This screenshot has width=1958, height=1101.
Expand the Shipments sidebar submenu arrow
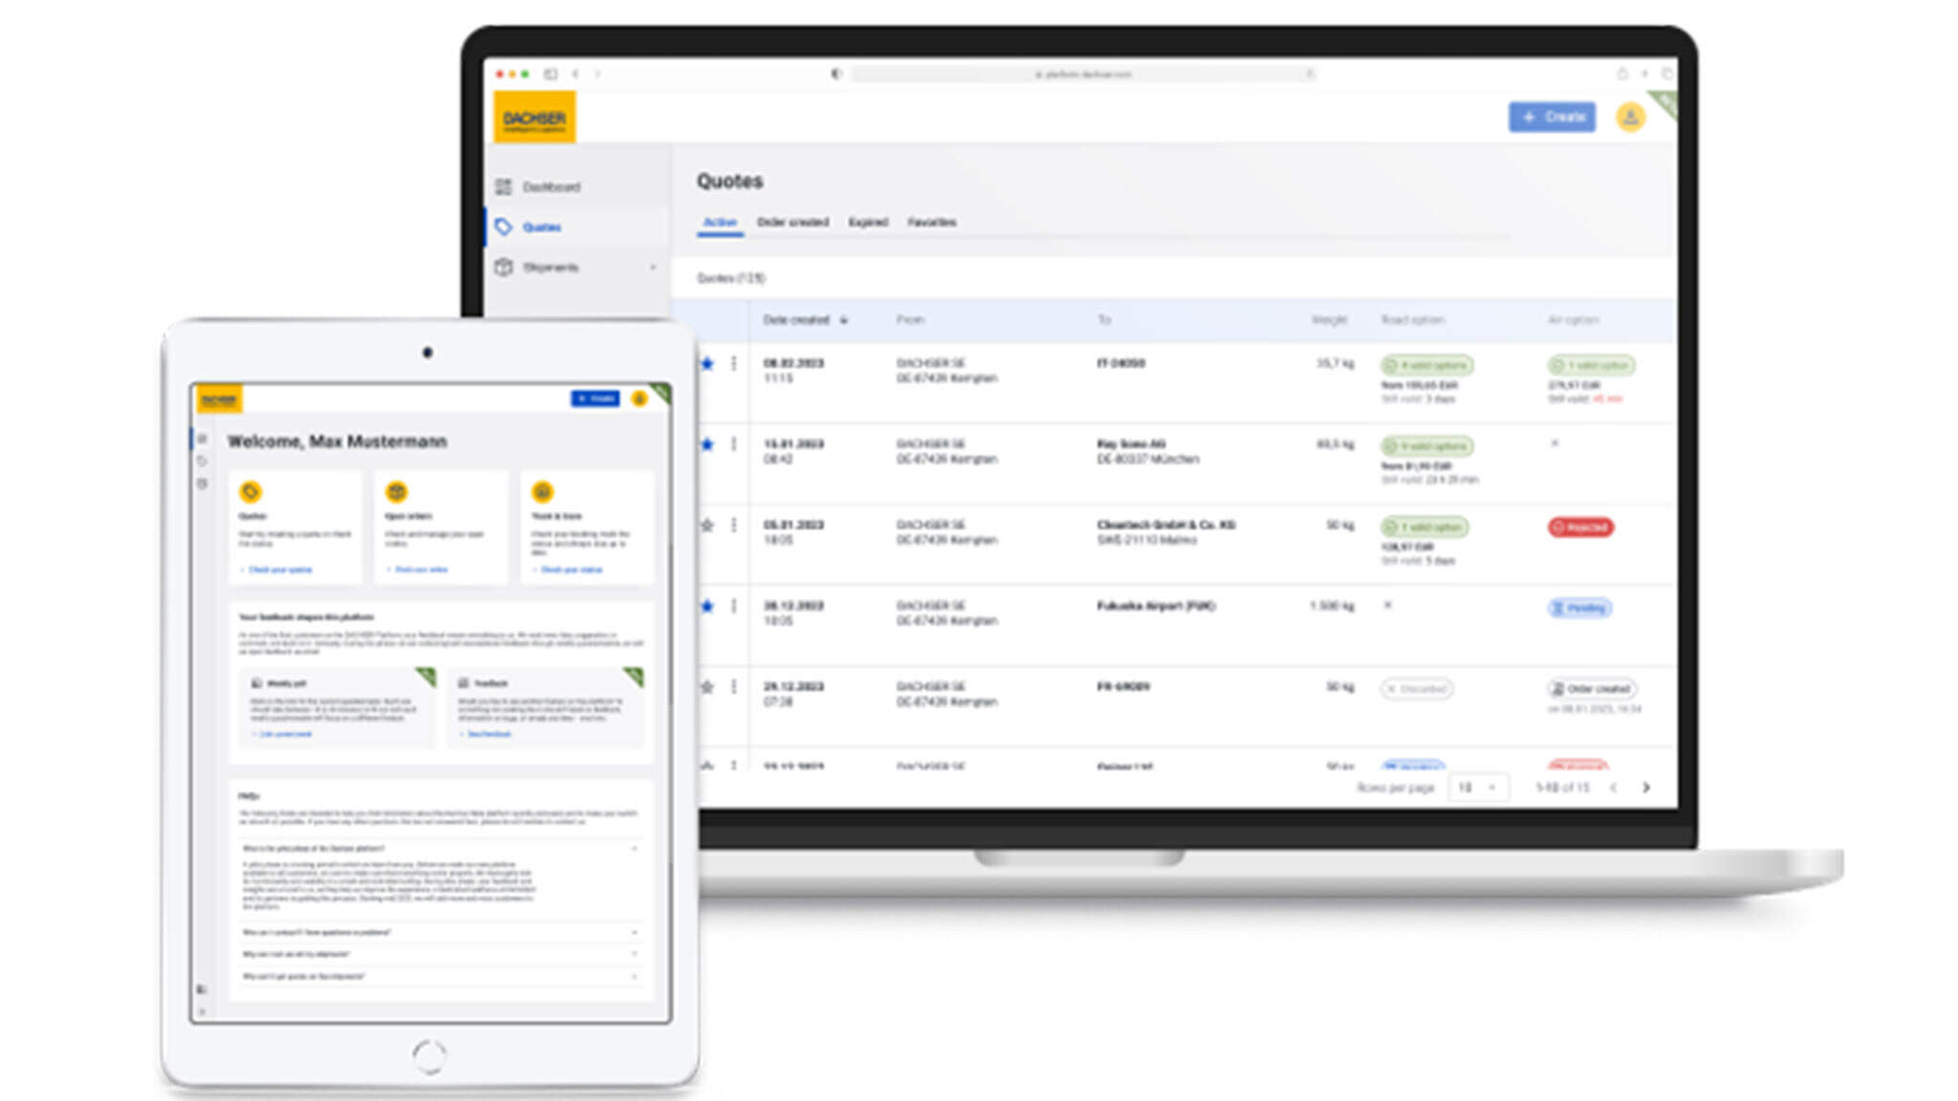coord(653,268)
